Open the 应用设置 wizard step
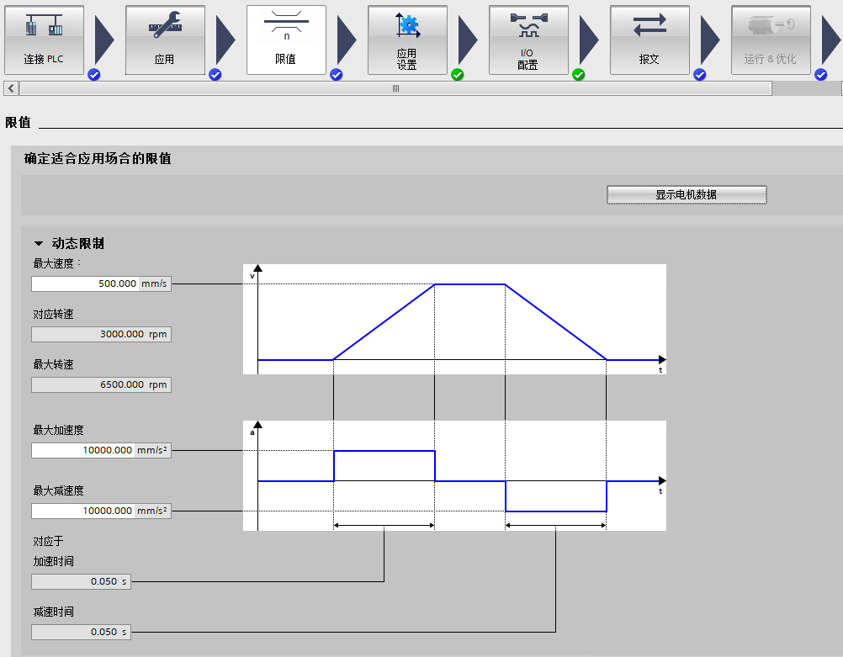843x657 pixels. tap(407, 40)
